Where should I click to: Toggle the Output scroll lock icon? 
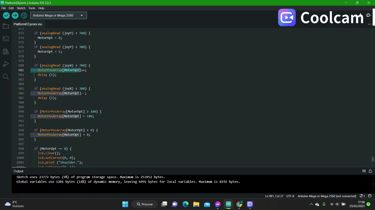[x=370, y=171]
